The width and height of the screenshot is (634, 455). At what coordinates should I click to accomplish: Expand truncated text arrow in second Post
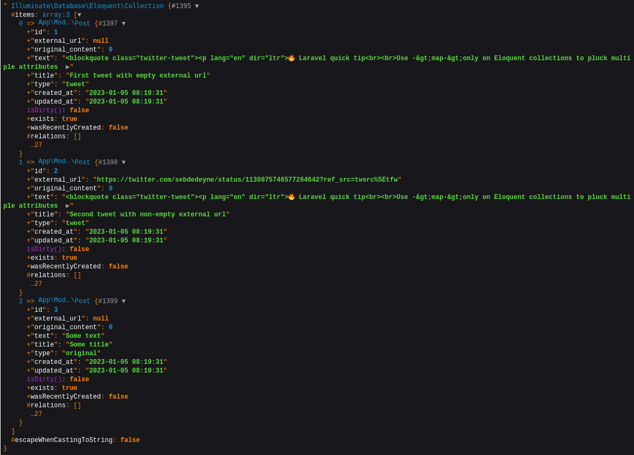coord(68,206)
